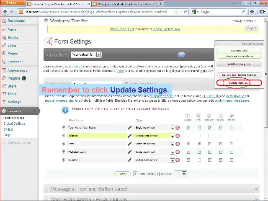
Task: Check disabled for the Message field
Action: 221,160
